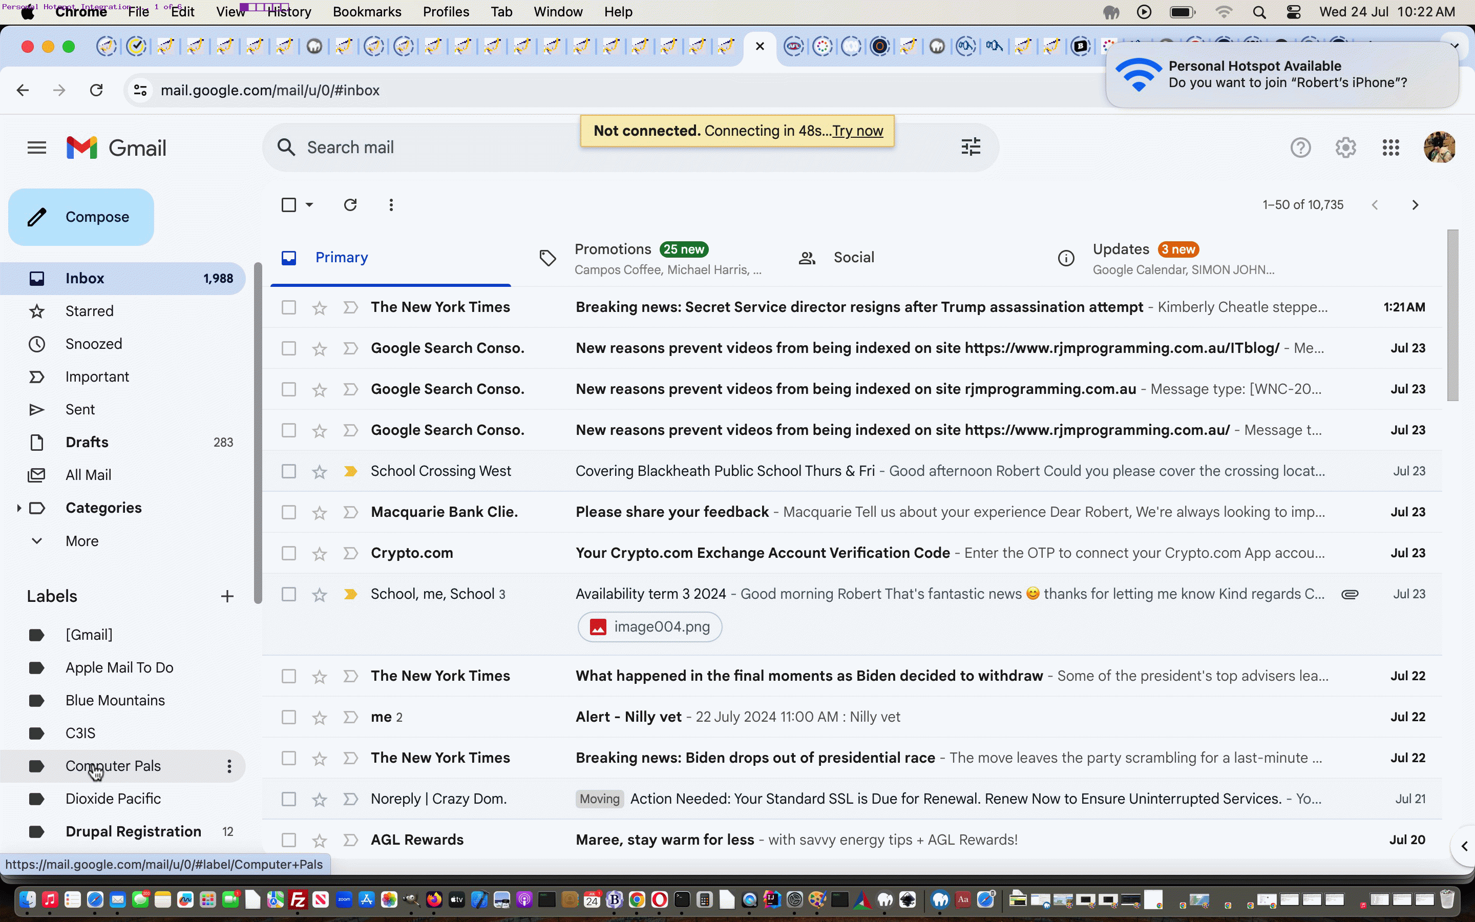Open Computer Pals label options menu
The image size is (1475, 922).
229,766
